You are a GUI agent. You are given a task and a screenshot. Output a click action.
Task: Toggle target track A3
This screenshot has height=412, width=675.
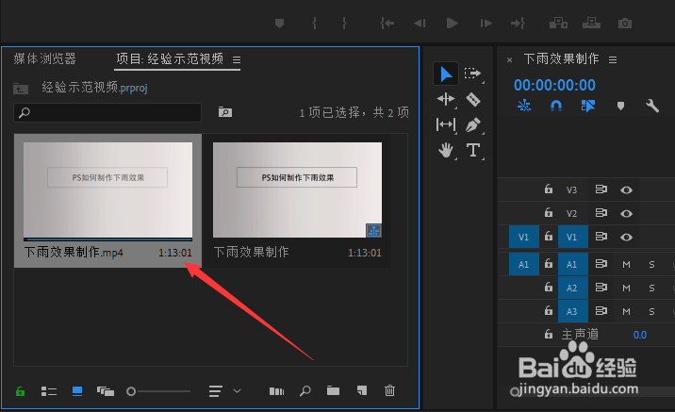point(572,311)
